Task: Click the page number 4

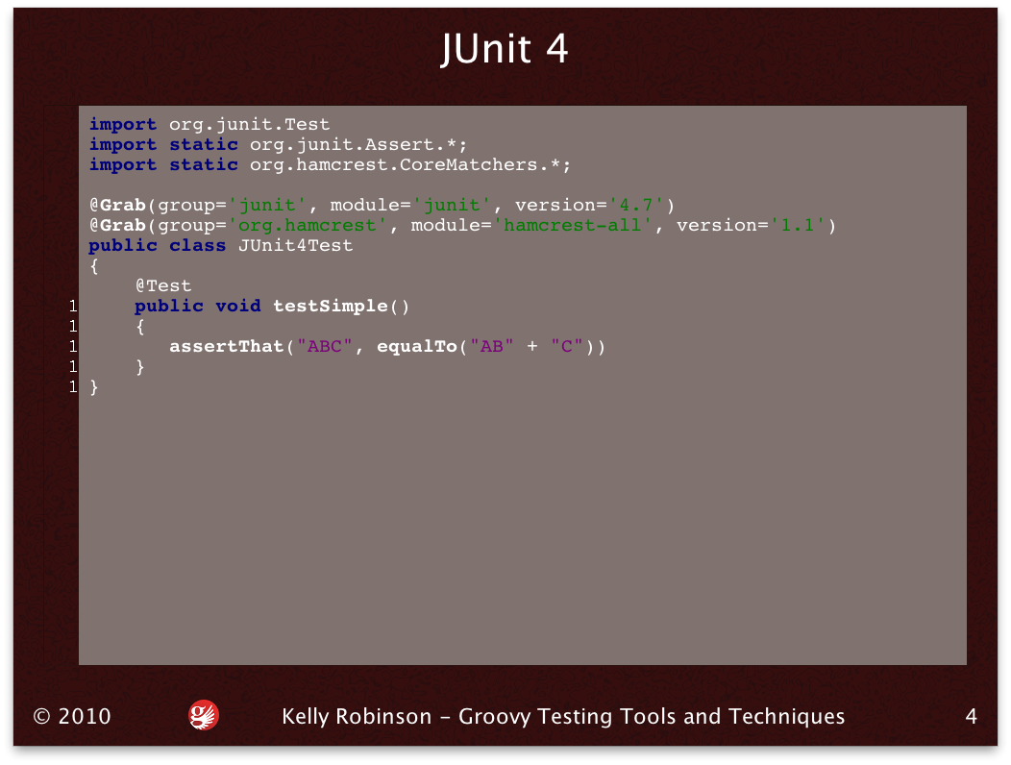Action: tap(972, 715)
